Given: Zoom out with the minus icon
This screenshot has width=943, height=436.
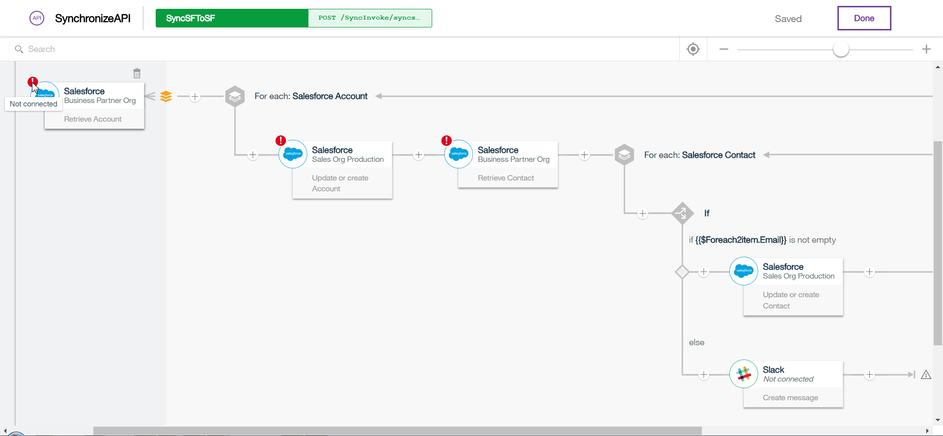Looking at the screenshot, I should [x=724, y=49].
